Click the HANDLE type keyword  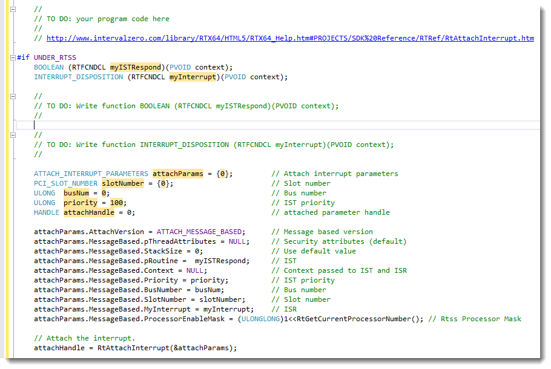point(47,212)
